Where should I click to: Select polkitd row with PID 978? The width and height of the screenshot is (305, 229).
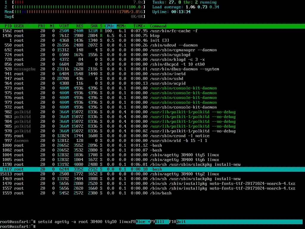152,131
